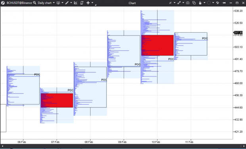Click the horizontal scrollbar left arrow
Screen dimensions: 246x149
[2, 146]
